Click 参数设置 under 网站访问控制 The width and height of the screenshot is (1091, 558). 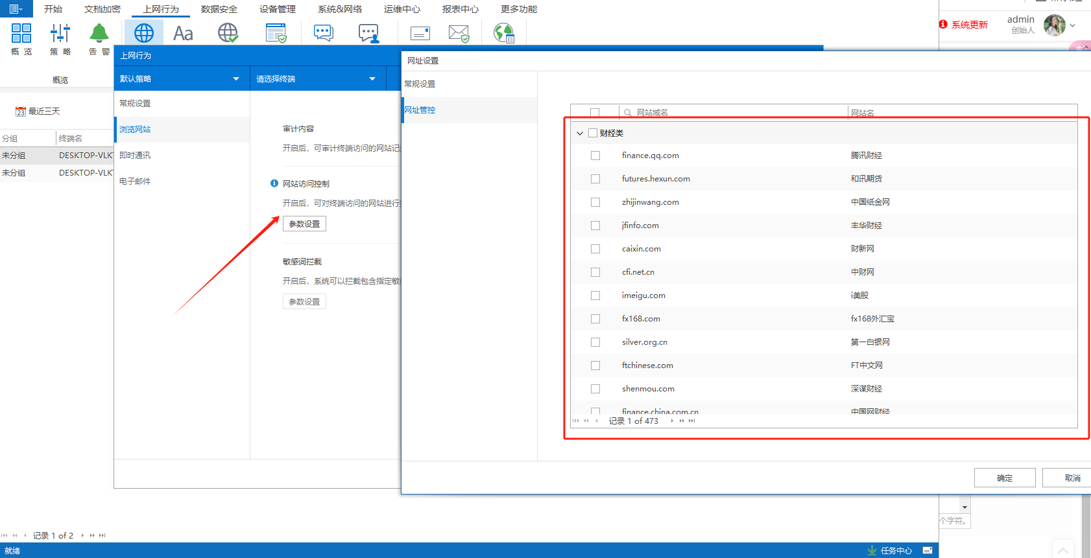304,224
